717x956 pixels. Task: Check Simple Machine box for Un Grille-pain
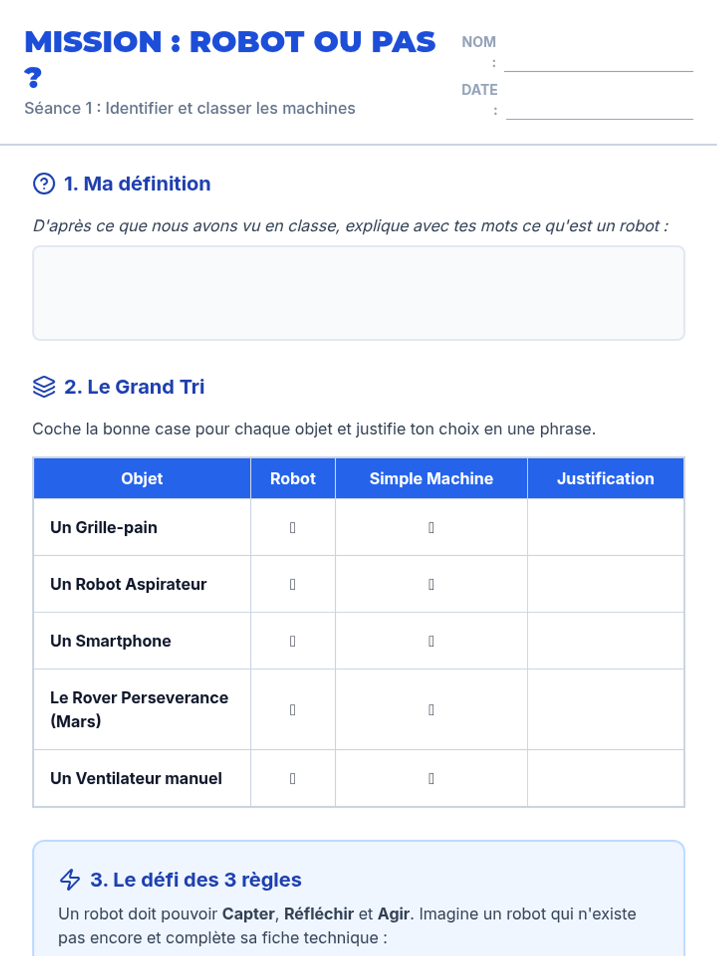[431, 528]
